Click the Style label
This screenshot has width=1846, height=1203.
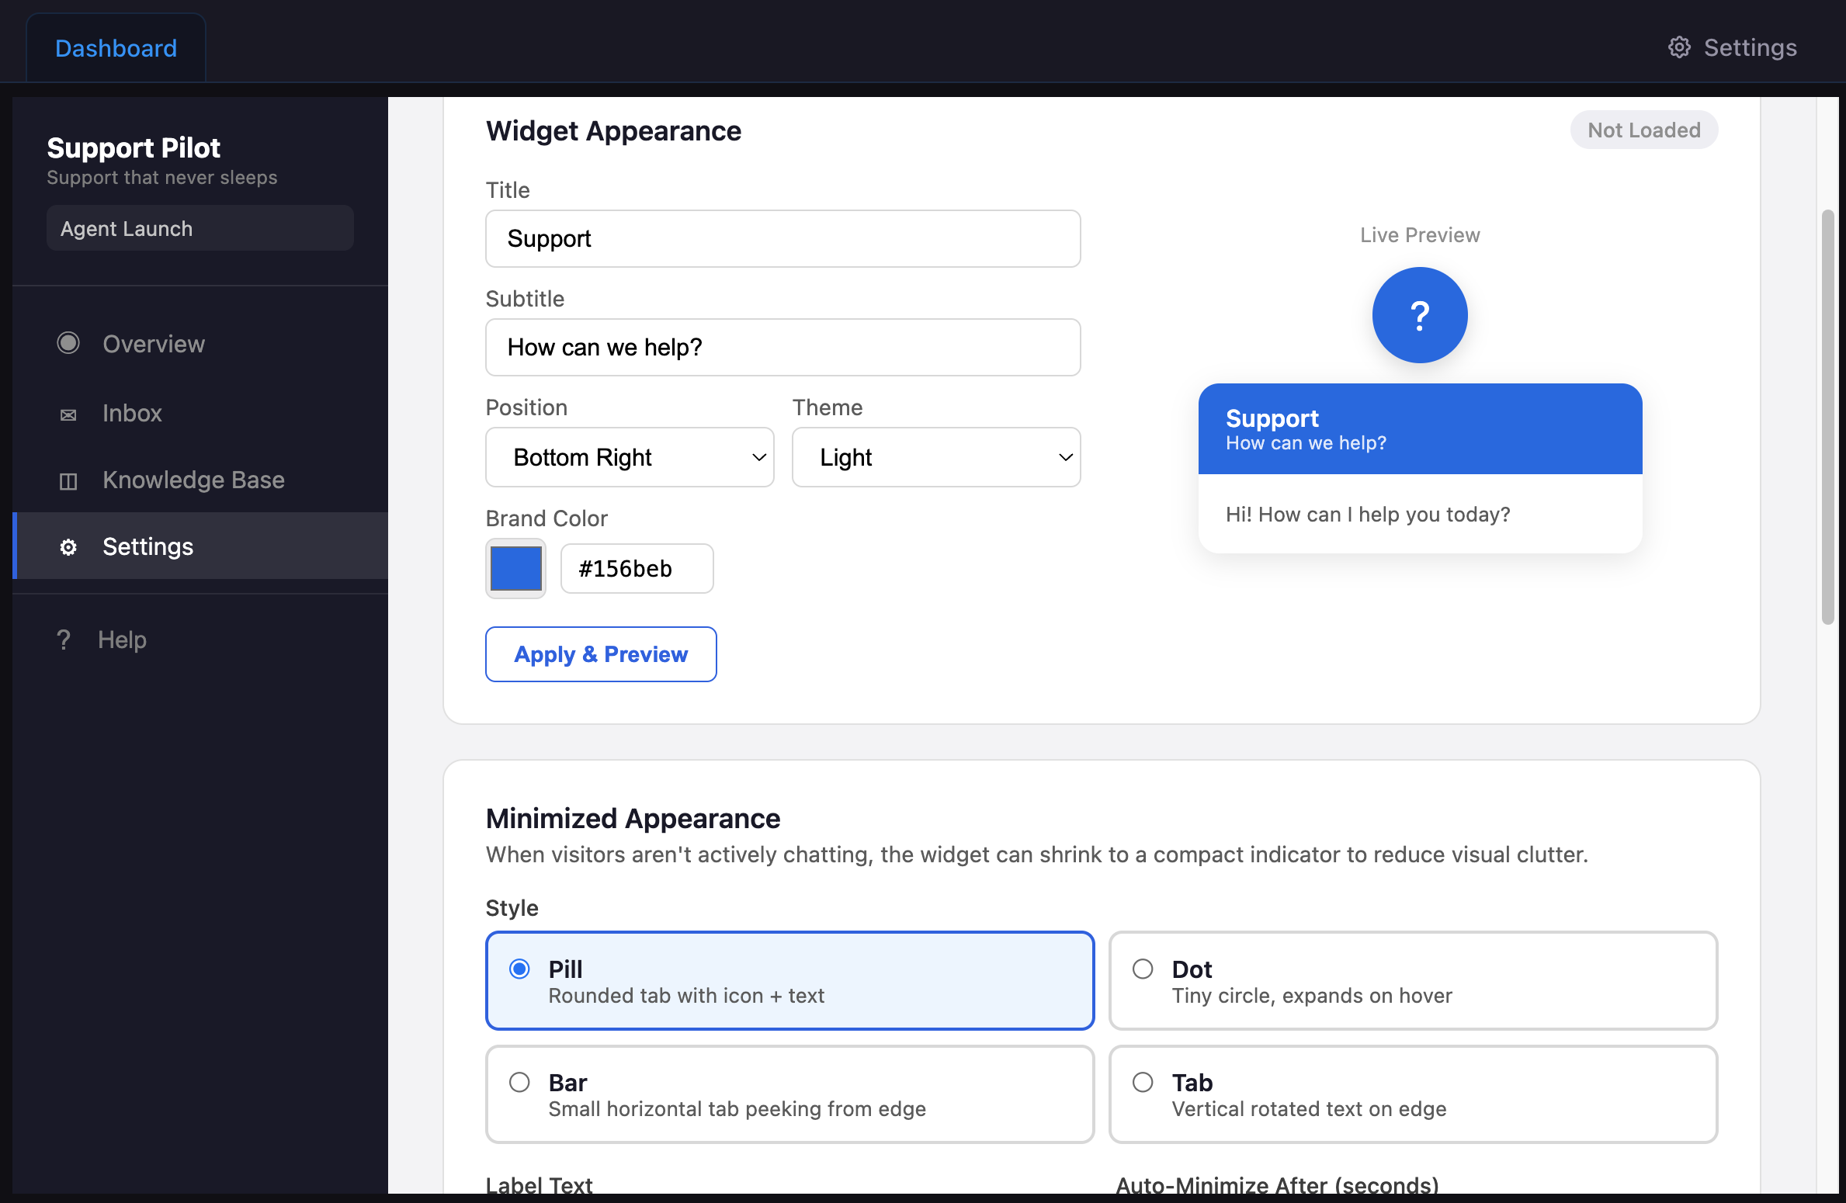[x=512, y=908]
